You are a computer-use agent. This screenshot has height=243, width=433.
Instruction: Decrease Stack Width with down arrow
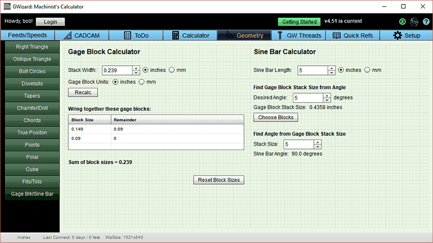(136, 72)
